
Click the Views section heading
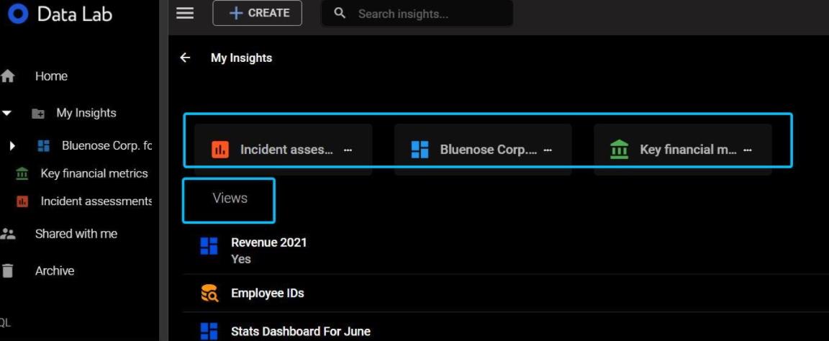point(230,199)
